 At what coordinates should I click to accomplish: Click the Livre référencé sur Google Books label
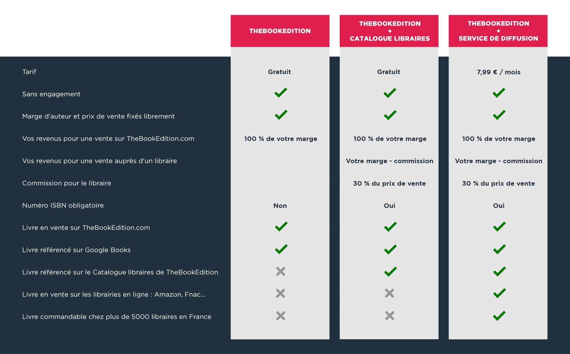[76, 250]
